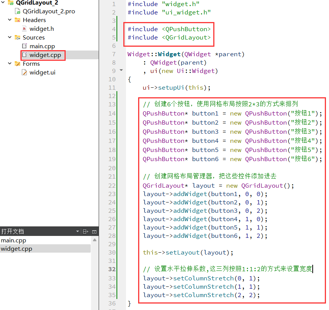Click the widget.h header file icon

point(24,28)
